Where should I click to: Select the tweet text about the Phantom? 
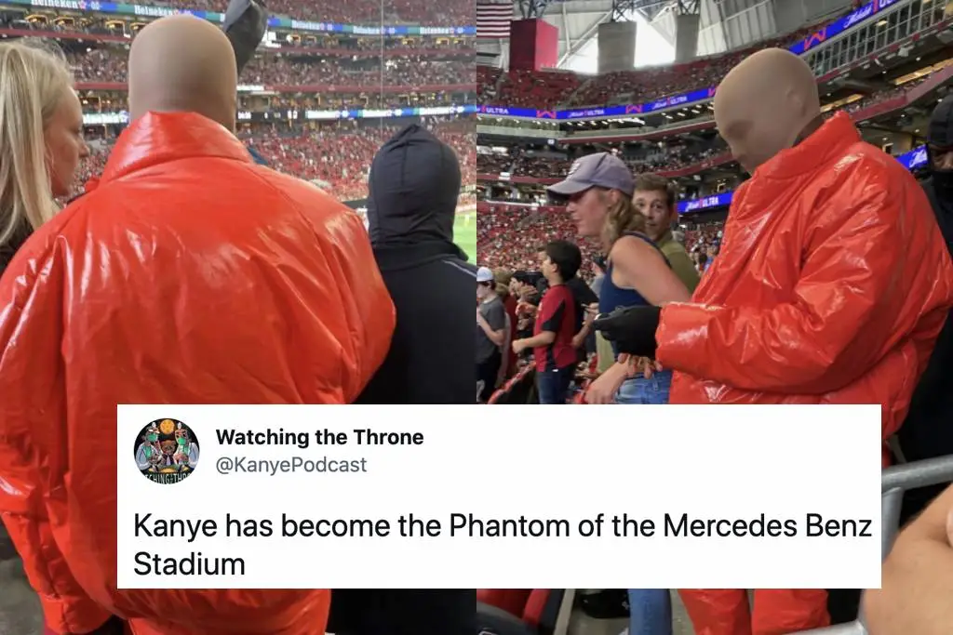click(x=503, y=545)
